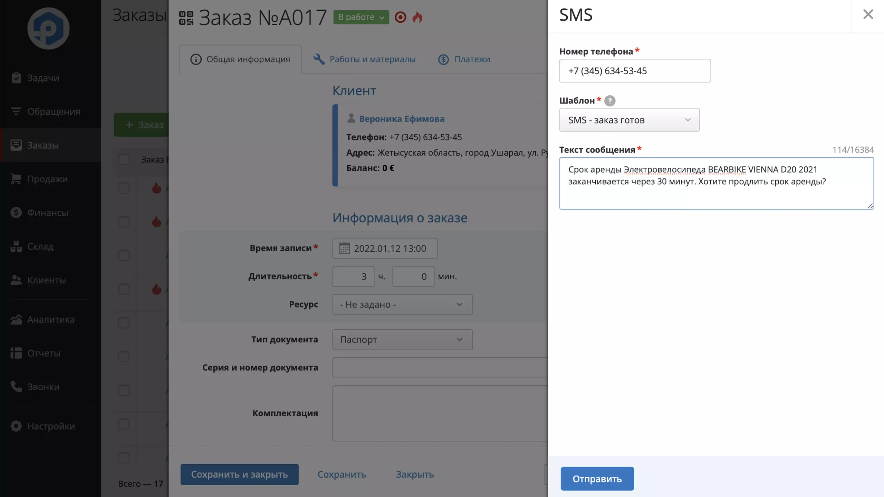Check the second order row checkbox

click(x=124, y=222)
